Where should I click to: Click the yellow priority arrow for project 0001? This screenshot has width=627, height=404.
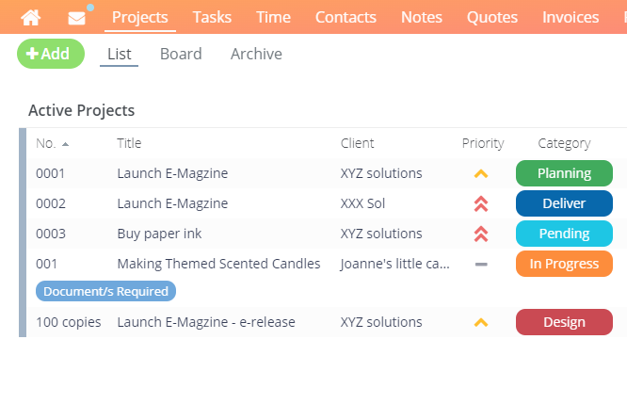tap(481, 173)
